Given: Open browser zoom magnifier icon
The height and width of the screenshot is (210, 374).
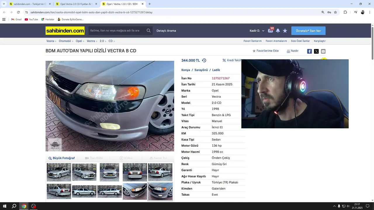Looking at the screenshot, I should pos(323,12).
